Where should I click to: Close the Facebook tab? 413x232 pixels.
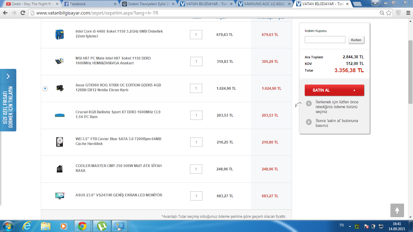(115, 4)
